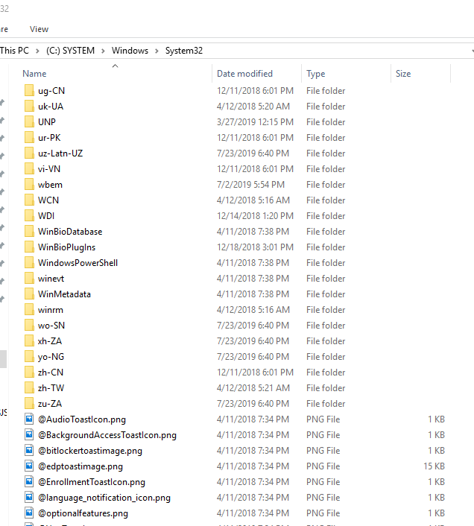The image size is (474, 526).
Task: Select the uk-UA folder icon
Action: pyautogui.click(x=29, y=107)
